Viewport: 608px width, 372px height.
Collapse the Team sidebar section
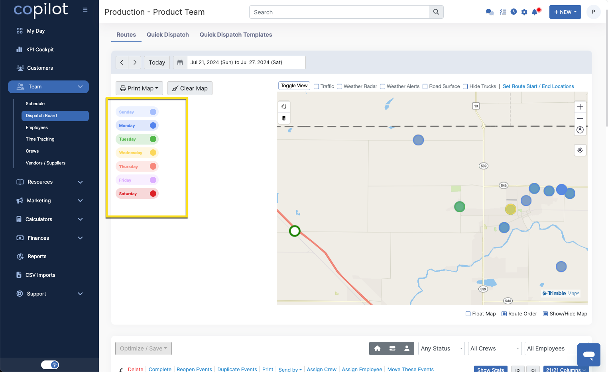click(x=48, y=87)
